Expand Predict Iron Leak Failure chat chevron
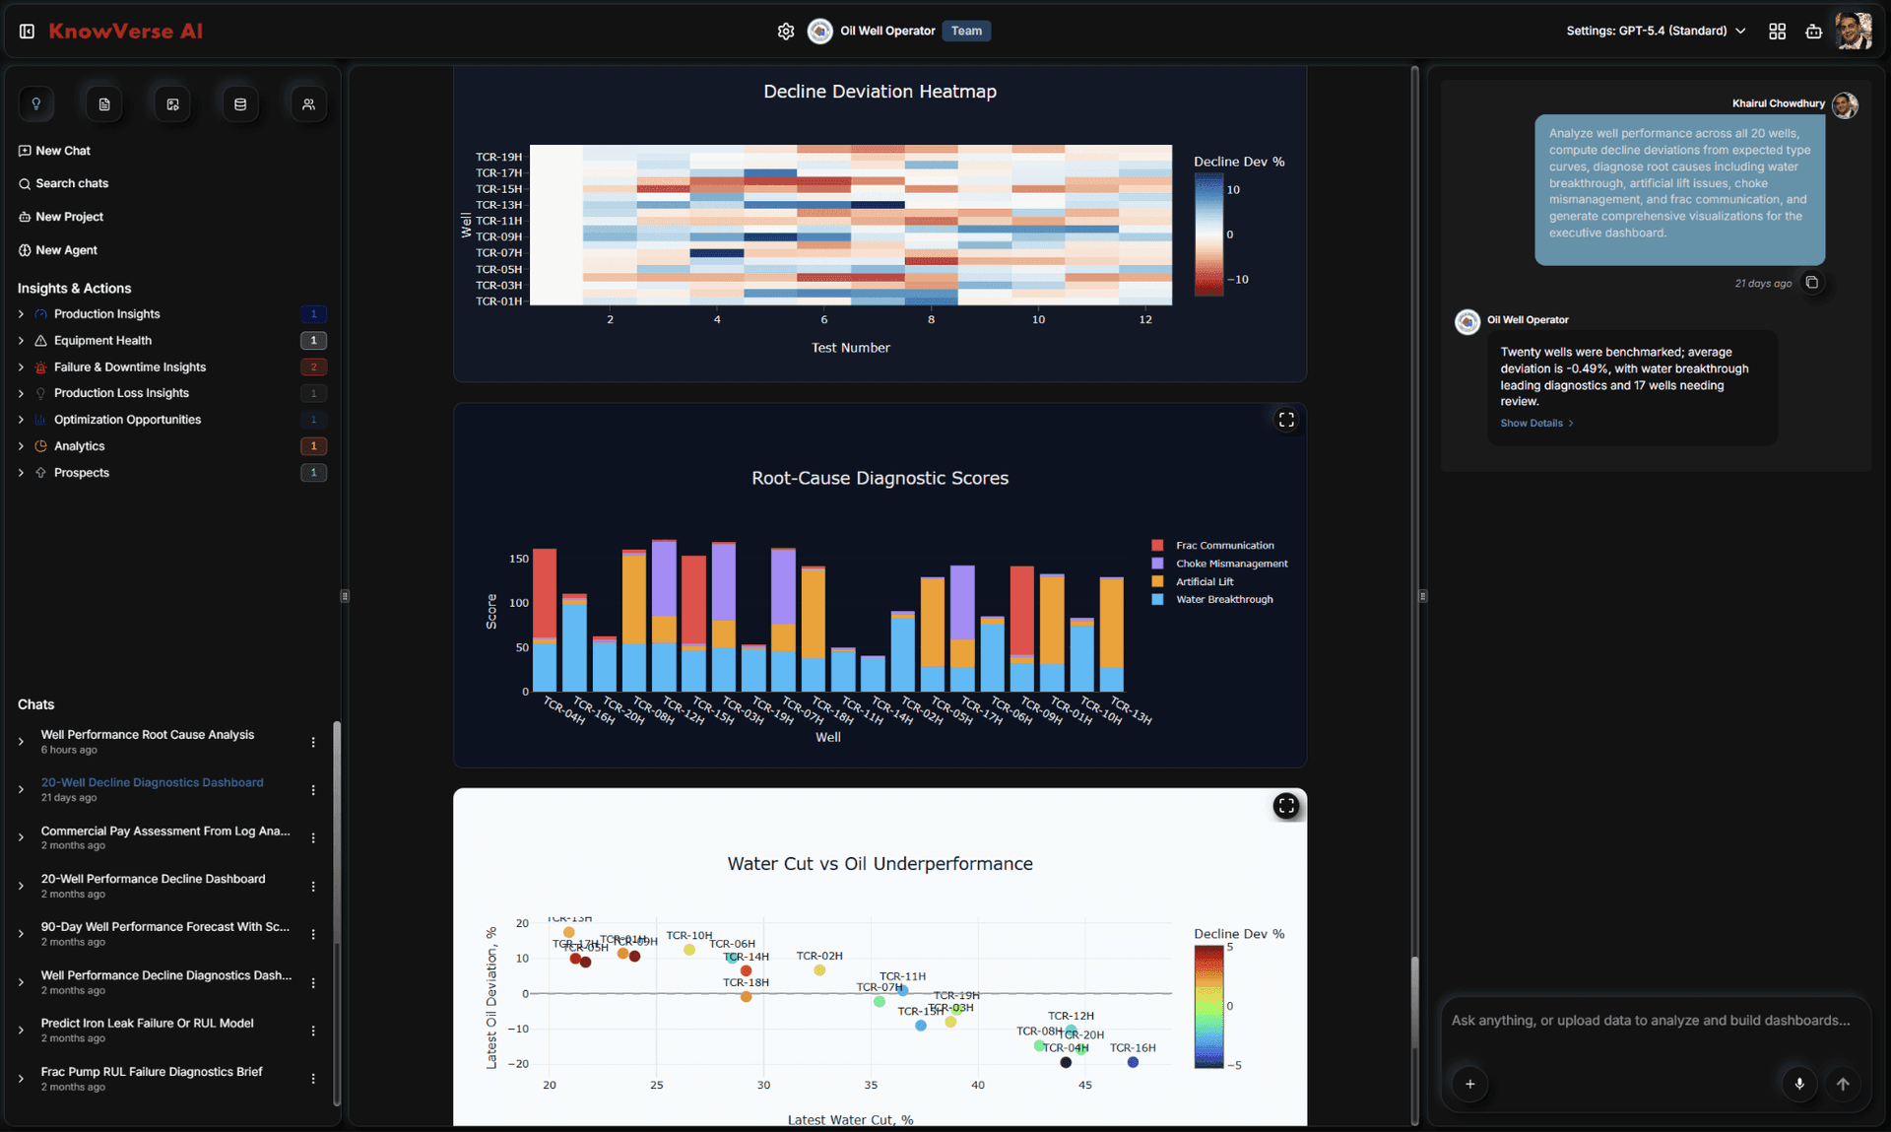This screenshot has height=1132, width=1891. [21, 1031]
